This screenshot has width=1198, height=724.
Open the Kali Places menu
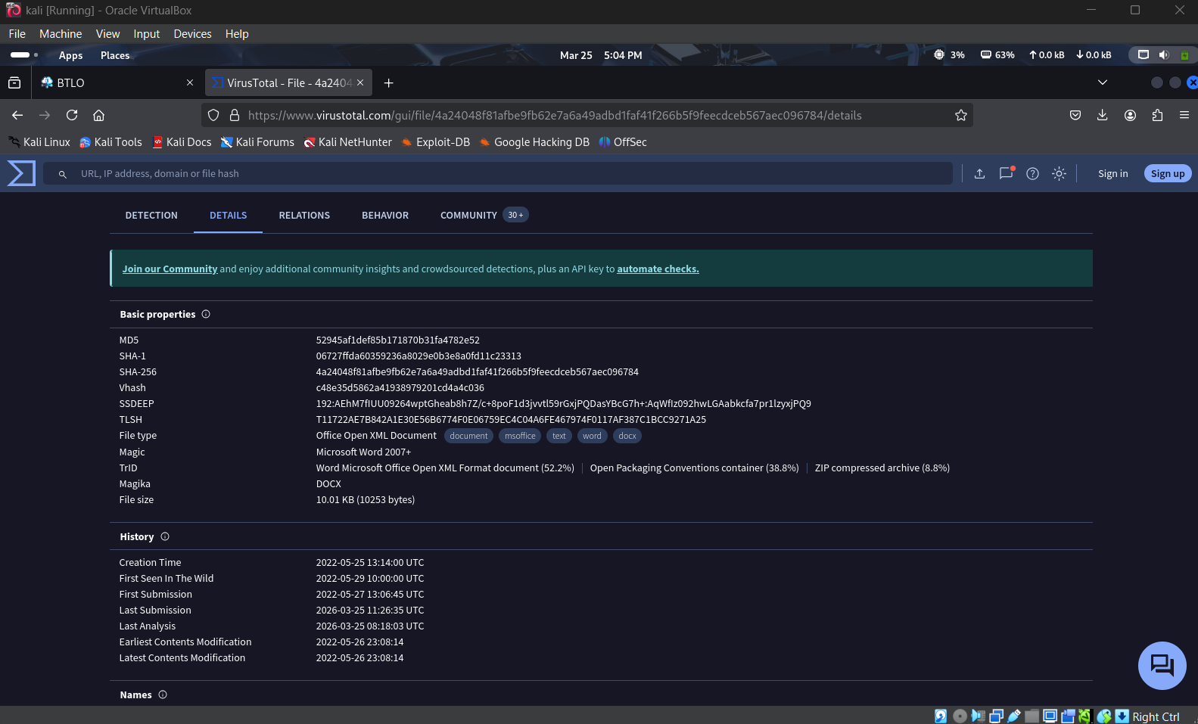(x=115, y=55)
